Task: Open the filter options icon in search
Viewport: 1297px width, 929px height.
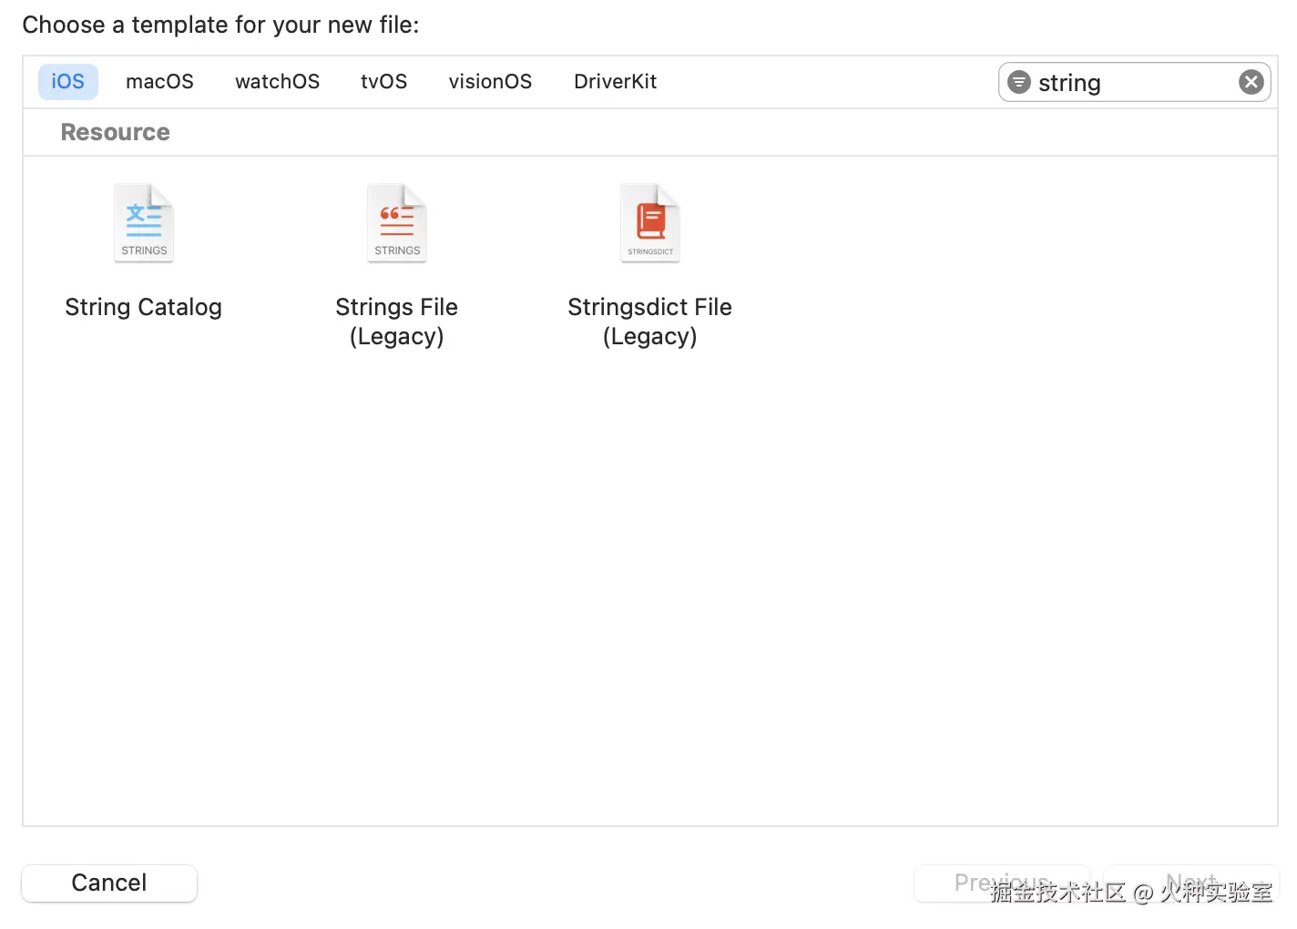Action: tap(1019, 83)
